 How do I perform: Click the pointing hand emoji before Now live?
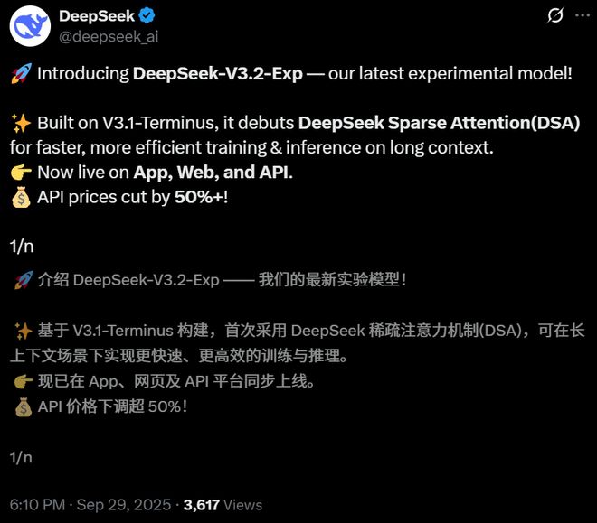[x=21, y=173]
